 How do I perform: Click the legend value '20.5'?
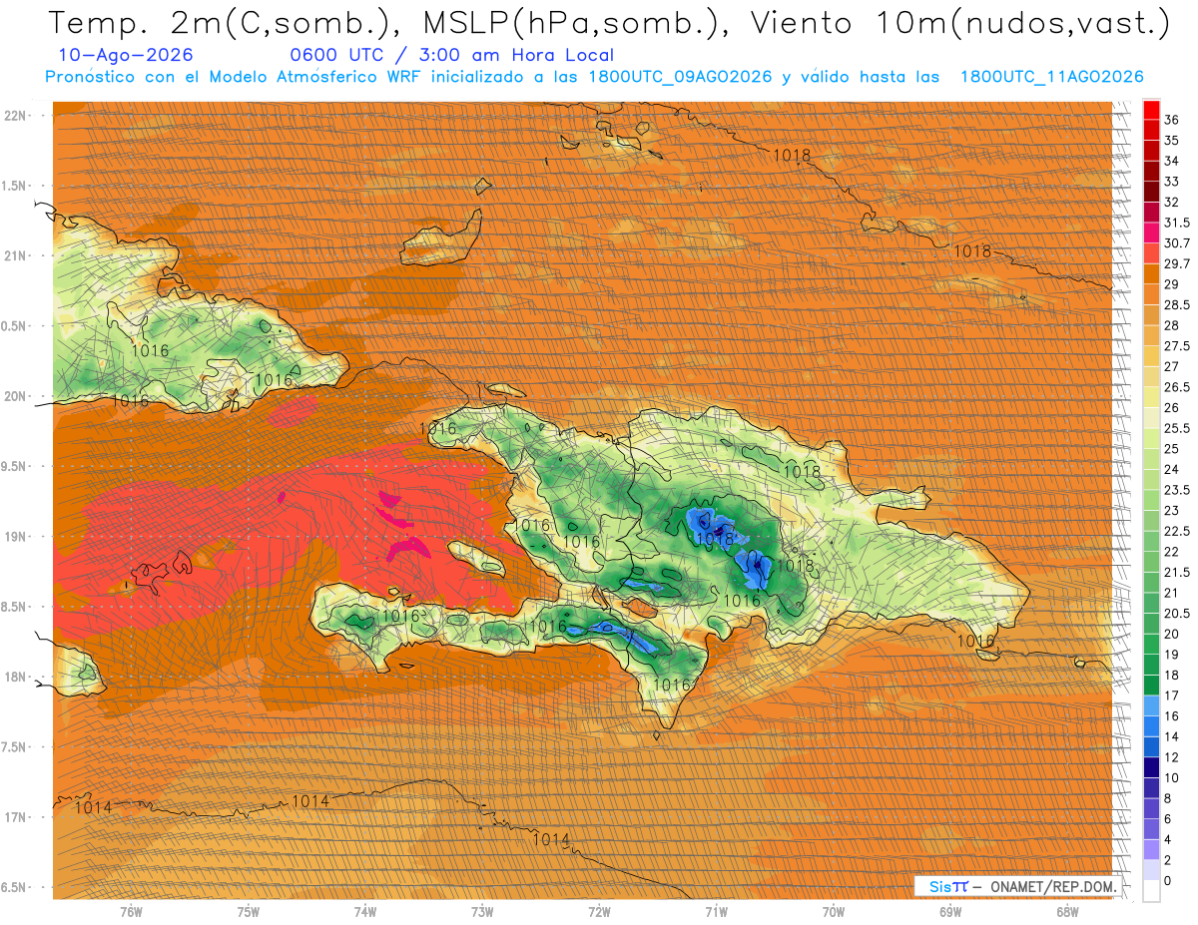tap(1176, 614)
